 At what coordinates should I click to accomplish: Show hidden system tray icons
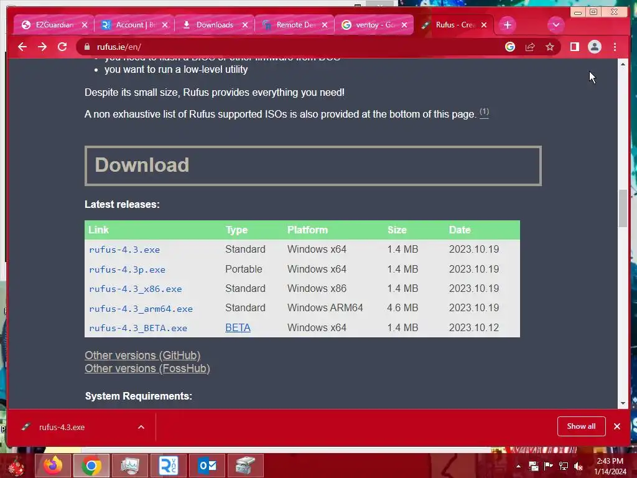pos(518,466)
